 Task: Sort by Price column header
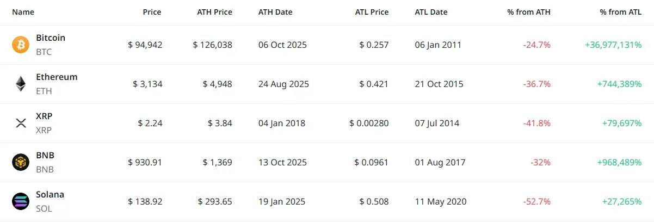[152, 12]
